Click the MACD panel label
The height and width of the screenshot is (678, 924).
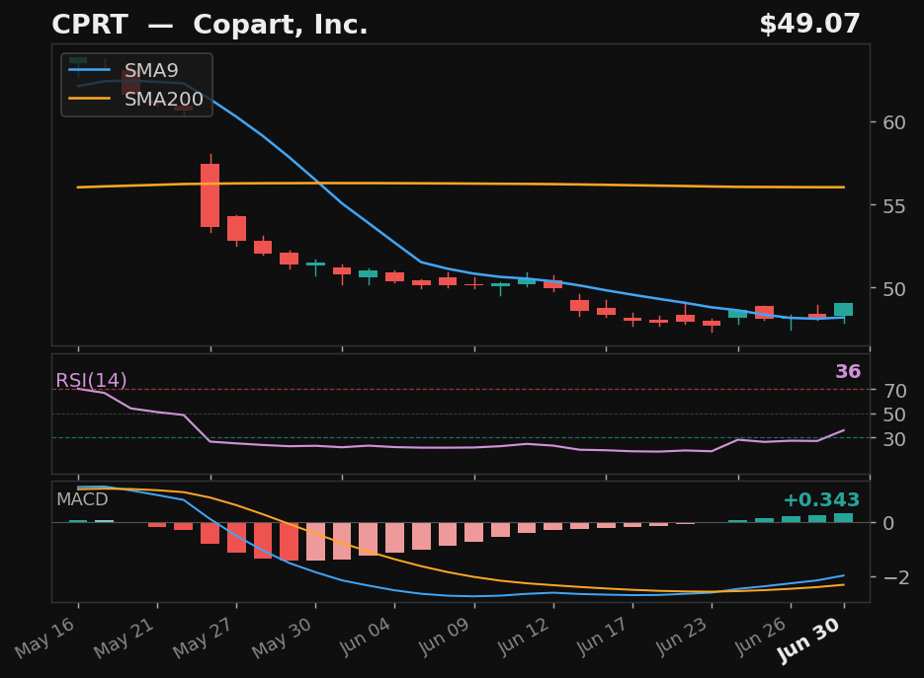click(x=82, y=499)
